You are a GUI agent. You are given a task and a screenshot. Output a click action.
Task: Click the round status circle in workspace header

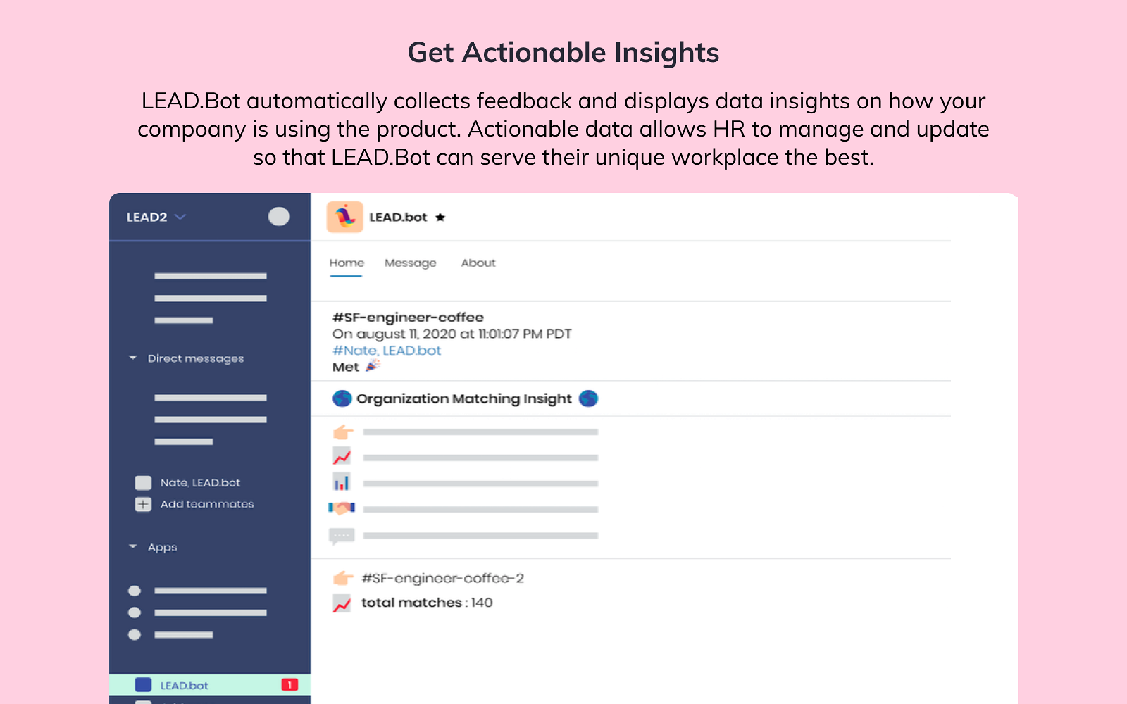[279, 217]
